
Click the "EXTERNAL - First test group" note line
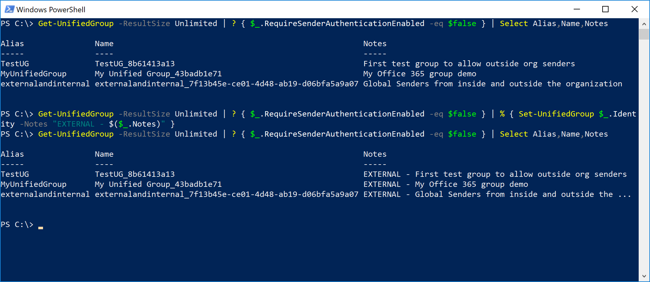tap(495, 174)
